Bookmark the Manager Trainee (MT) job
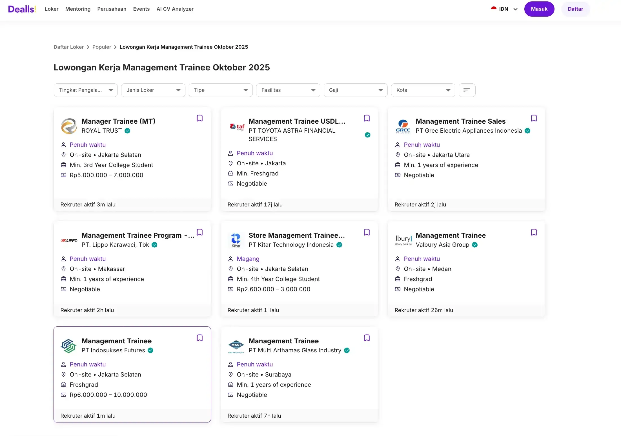The height and width of the screenshot is (436, 621). 199,118
